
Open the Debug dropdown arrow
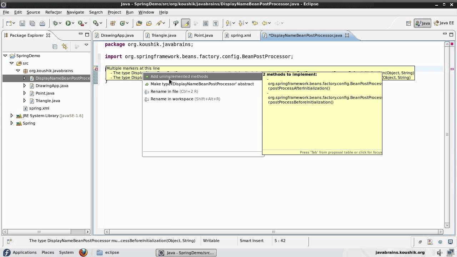click(61, 23)
